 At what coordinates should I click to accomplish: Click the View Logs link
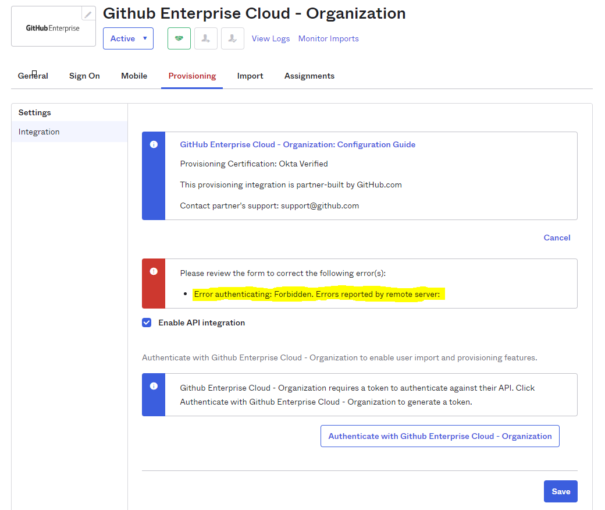point(271,38)
